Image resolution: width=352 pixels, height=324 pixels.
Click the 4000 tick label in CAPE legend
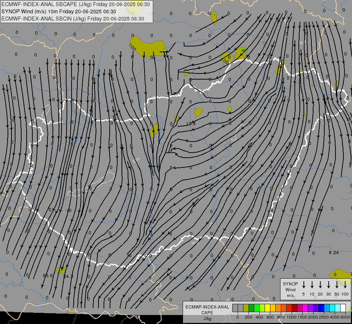point(334,317)
